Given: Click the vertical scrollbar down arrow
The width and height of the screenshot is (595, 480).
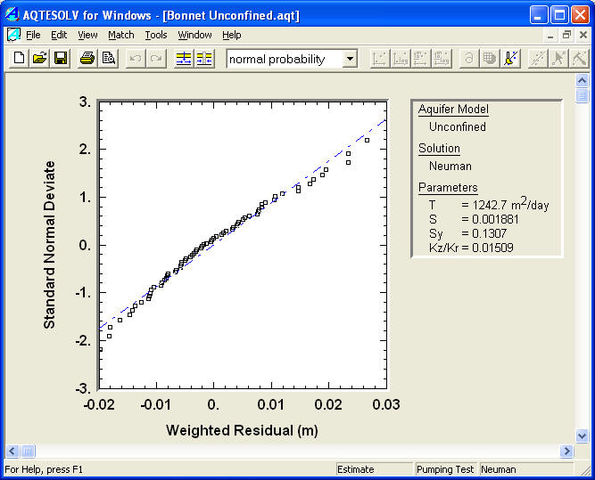Looking at the screenshot, I should tap(582, 435).
